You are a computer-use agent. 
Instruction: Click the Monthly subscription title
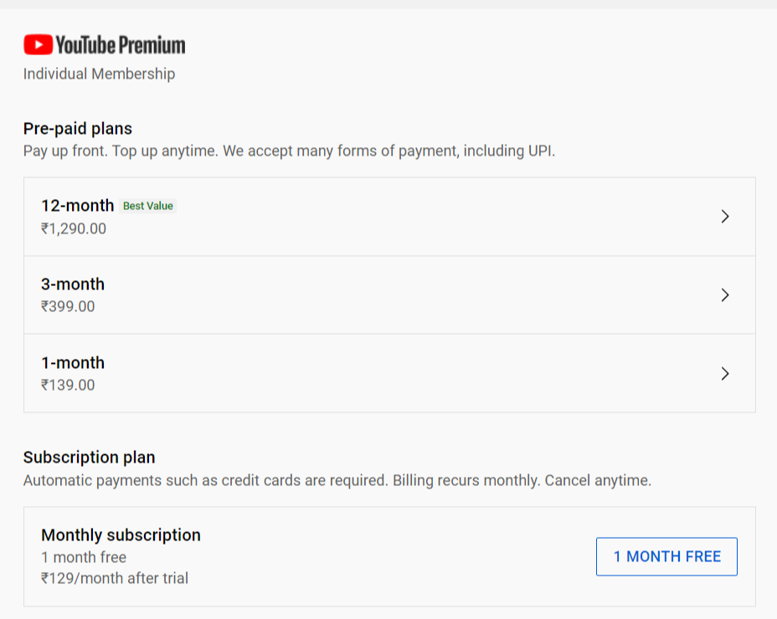pos(121,535)
